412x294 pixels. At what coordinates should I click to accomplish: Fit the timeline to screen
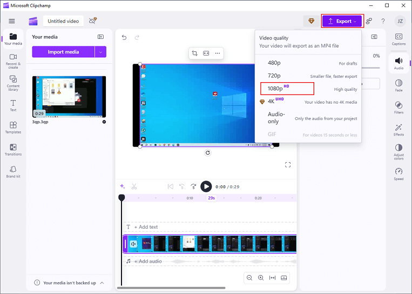click(x=272, y=278)
